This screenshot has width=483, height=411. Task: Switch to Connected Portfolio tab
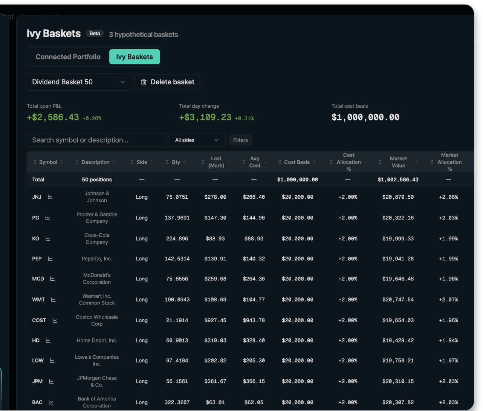pyautogui.click(x=68, y=57)
